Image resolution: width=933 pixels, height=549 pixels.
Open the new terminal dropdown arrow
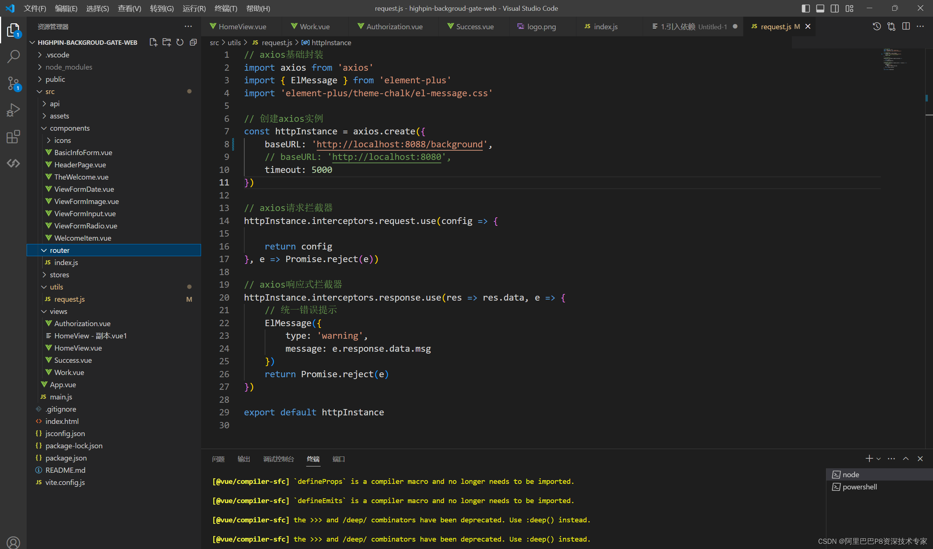[879, 459]
